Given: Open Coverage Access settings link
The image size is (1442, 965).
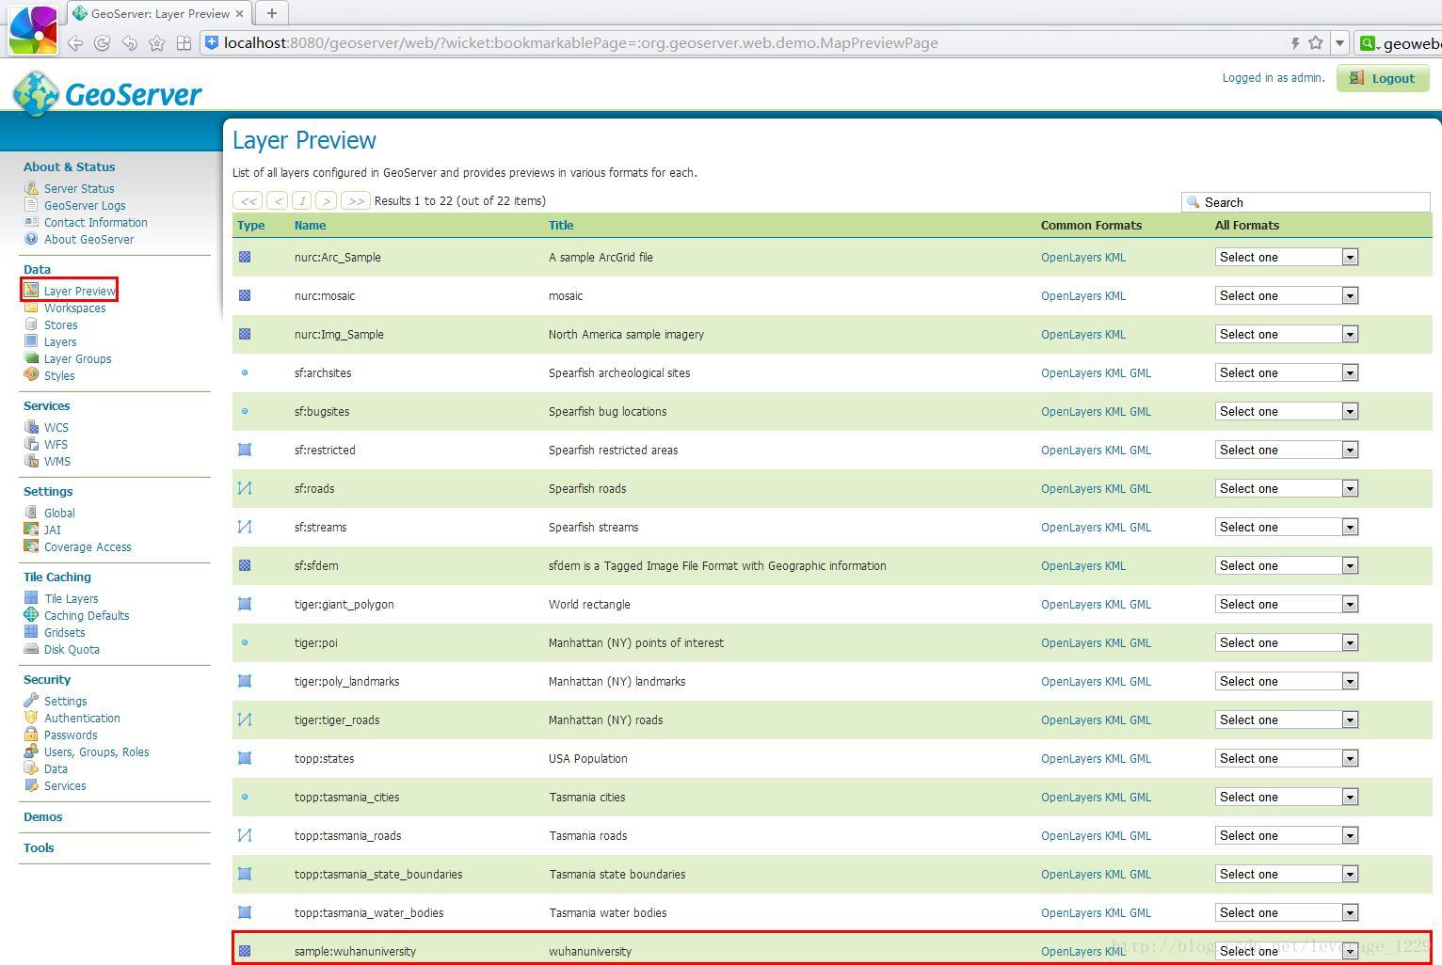Looking at the screenshot, I should (88, 546).
